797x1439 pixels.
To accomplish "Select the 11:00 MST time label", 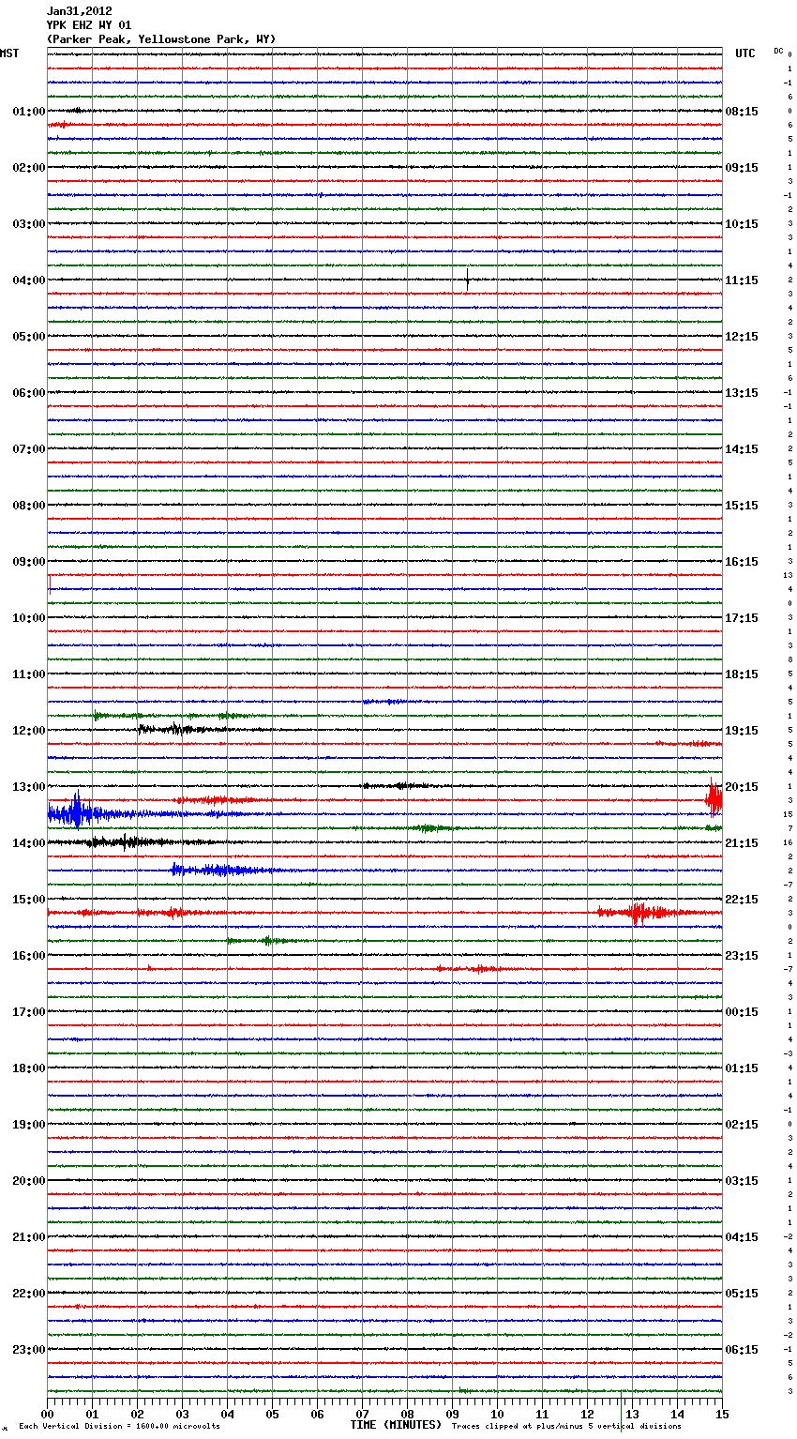I will click(29, 674).
